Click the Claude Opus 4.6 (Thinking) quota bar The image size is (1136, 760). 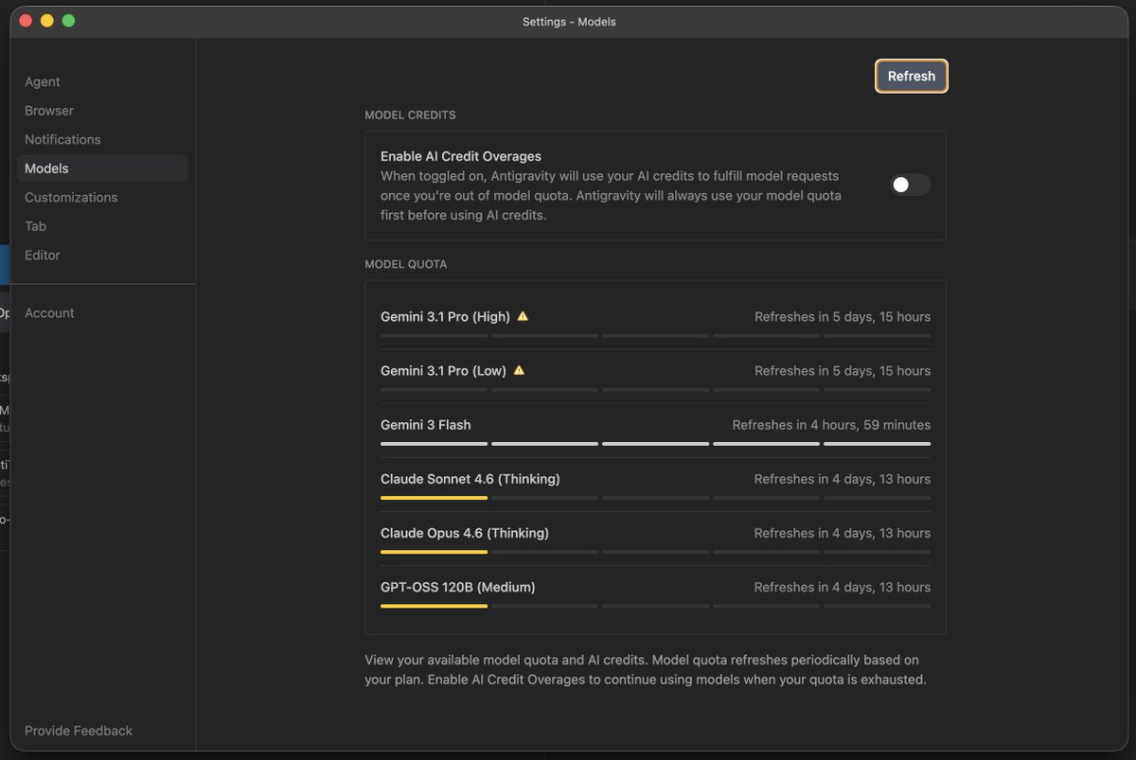tap(655, 551)
